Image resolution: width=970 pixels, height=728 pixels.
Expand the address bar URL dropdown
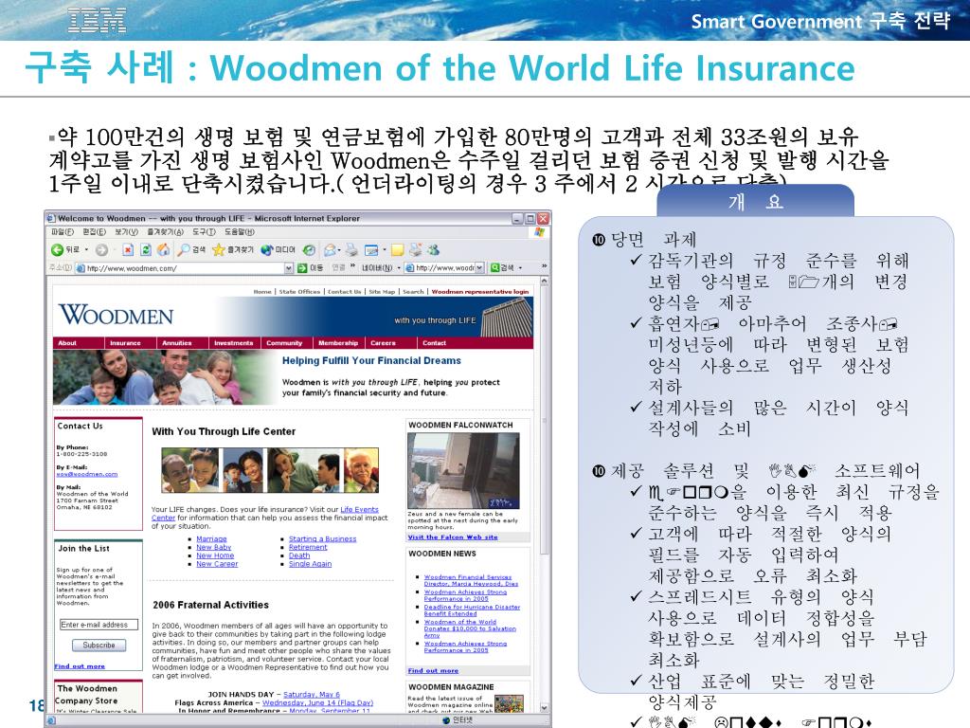(288, 268)
